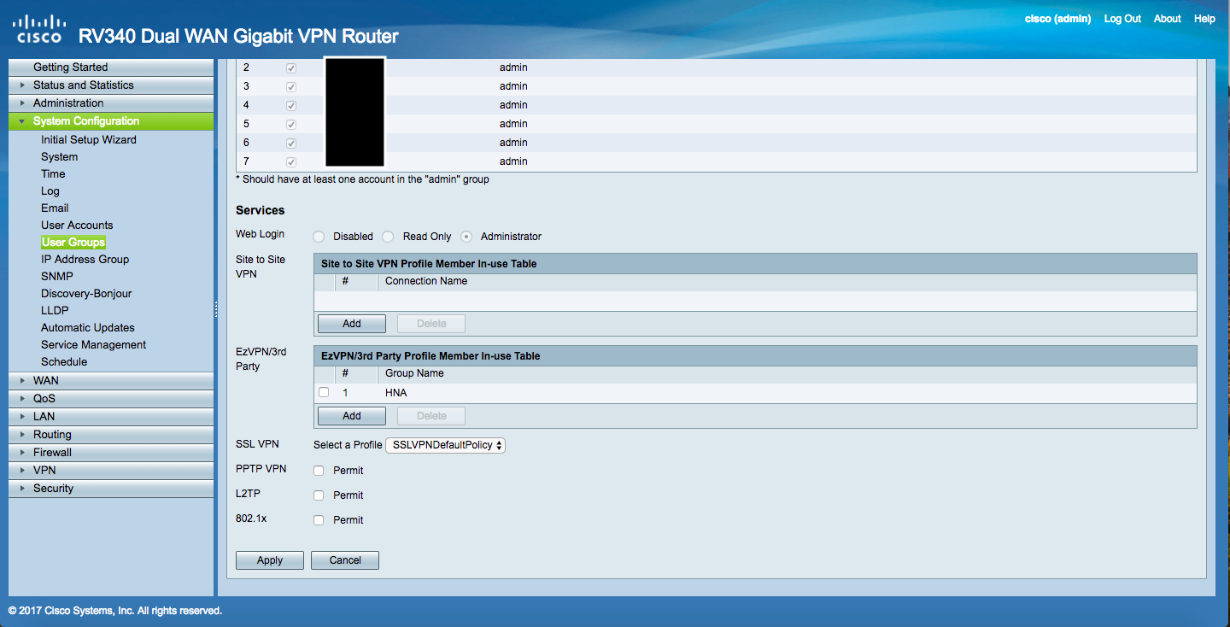Screen dimensions: 1230x627
Task: Click cisco (admin) user label
Action: pyautogui.click(x=1057, y=19)
